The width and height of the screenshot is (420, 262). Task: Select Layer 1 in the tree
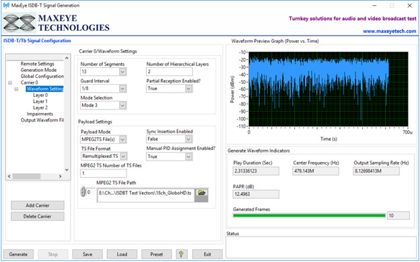tap(40, 101)
